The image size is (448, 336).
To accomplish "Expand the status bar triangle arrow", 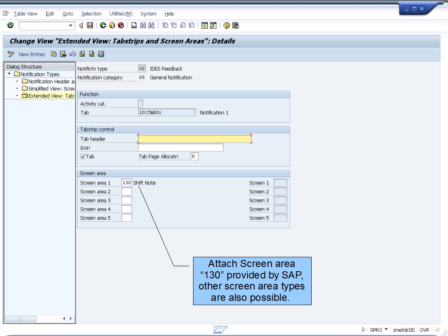I will click(363, 329).
